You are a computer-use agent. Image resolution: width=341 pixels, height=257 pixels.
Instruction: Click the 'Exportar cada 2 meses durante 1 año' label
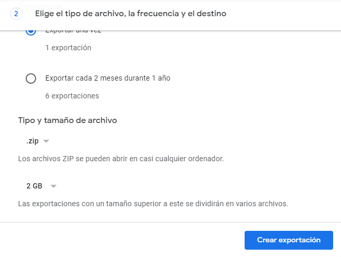click(x=108, y=79)
